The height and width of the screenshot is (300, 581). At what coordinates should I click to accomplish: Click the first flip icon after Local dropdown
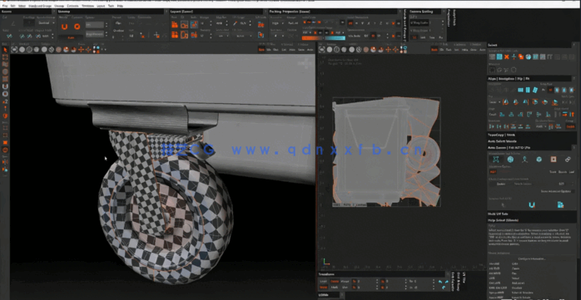(x=507, y=102)
